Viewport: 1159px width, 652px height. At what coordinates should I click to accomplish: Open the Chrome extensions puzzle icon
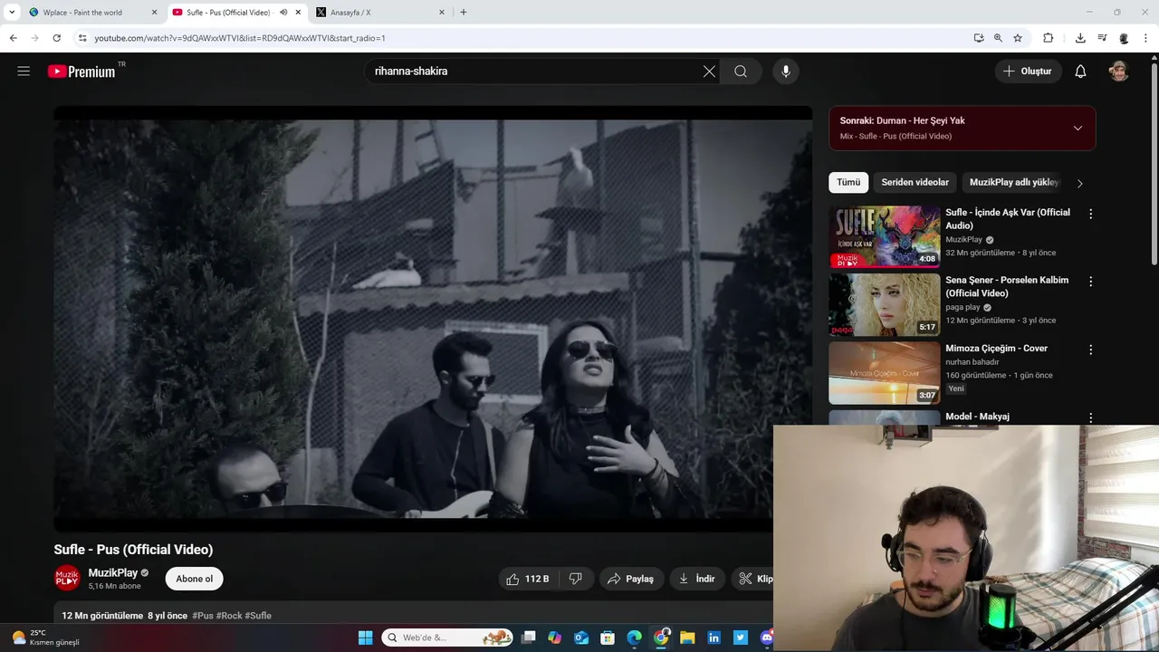click(1049, 38)
